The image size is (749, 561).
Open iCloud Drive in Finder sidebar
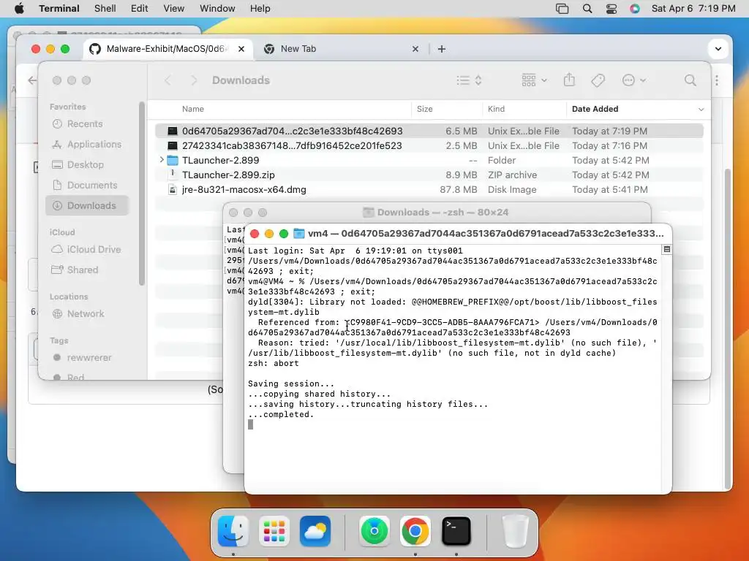pyautogui.click(x=87, y=250)
